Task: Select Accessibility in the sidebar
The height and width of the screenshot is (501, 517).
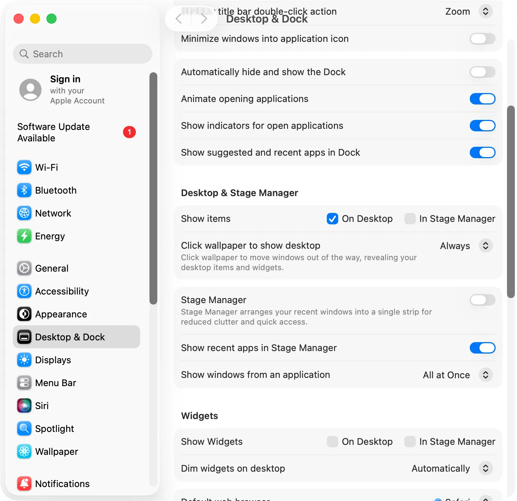Action: coord(76,291)
